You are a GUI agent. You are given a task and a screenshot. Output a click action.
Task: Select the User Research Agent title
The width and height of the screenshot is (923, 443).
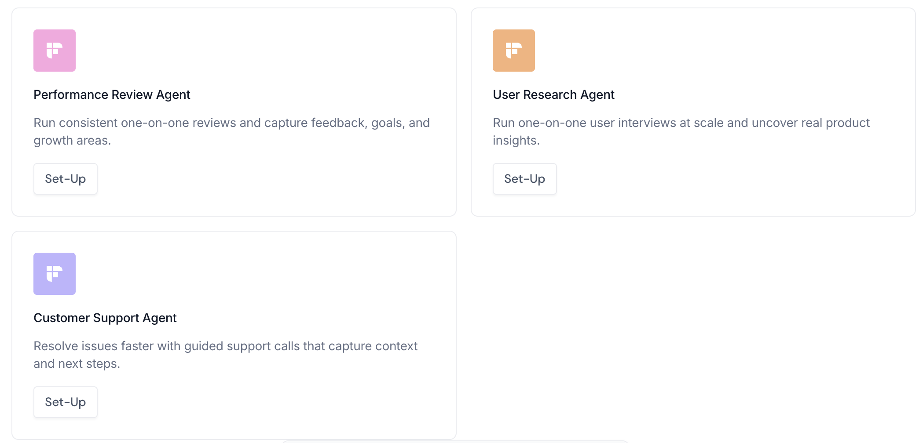(x=553, y=94)
